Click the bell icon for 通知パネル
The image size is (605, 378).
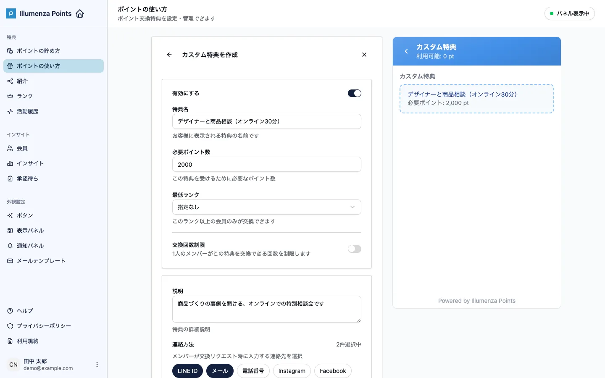click(10, 246)
